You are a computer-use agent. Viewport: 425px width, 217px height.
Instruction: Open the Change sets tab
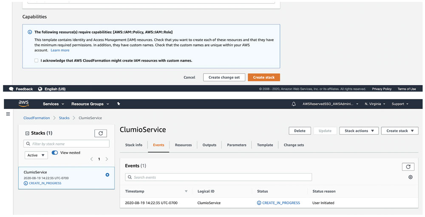pyautogui.click(x=294, y=145)
